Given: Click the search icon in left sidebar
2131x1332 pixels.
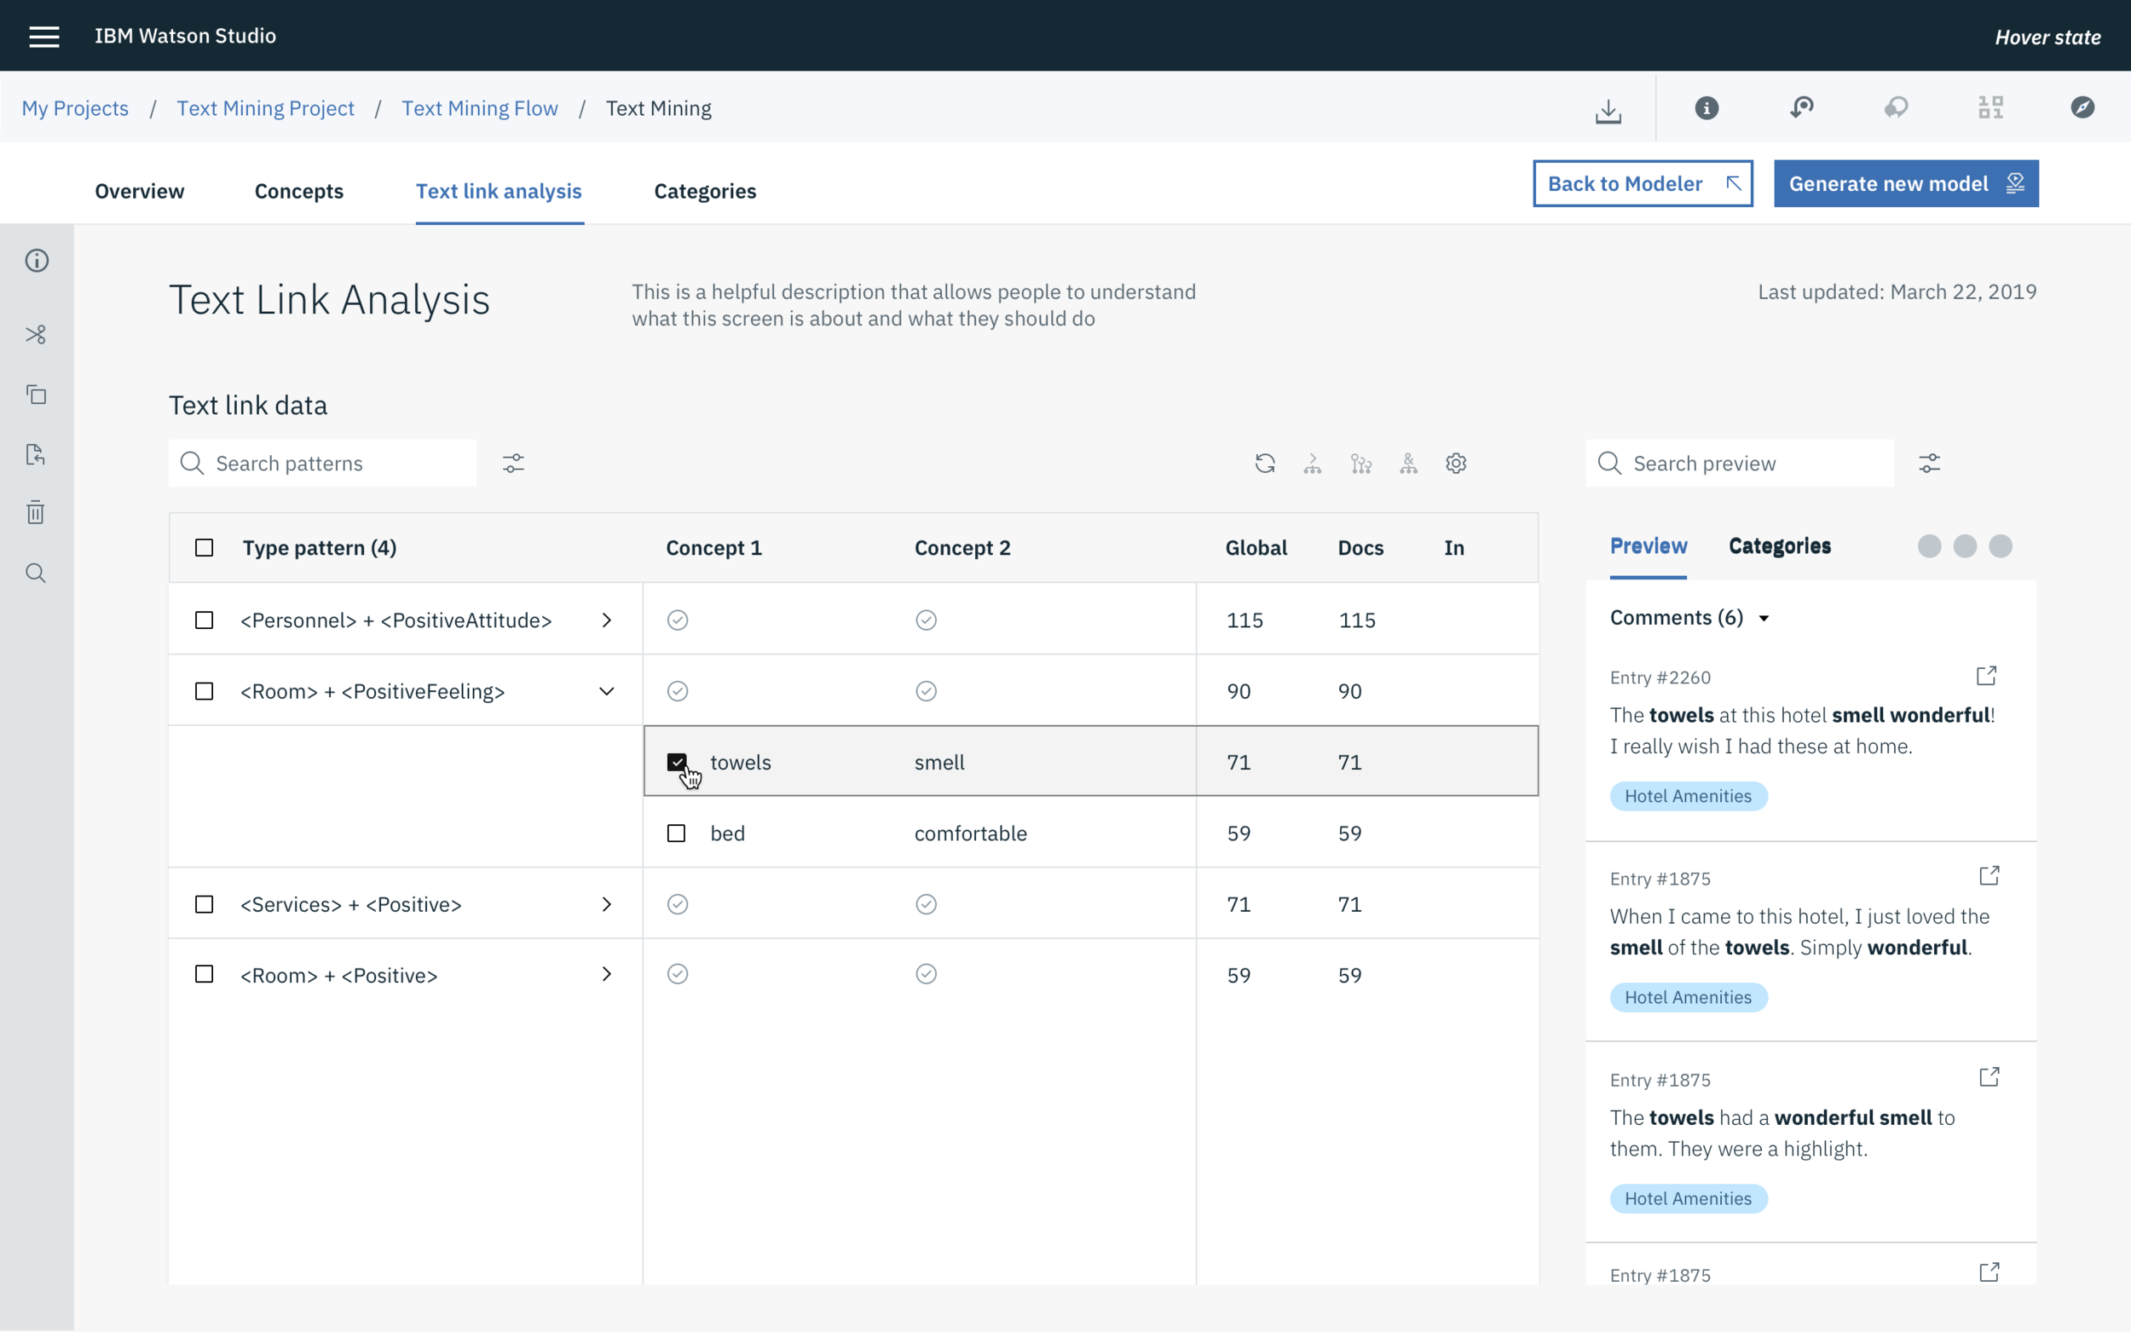Looking at the screenshot, I should 36,574.
